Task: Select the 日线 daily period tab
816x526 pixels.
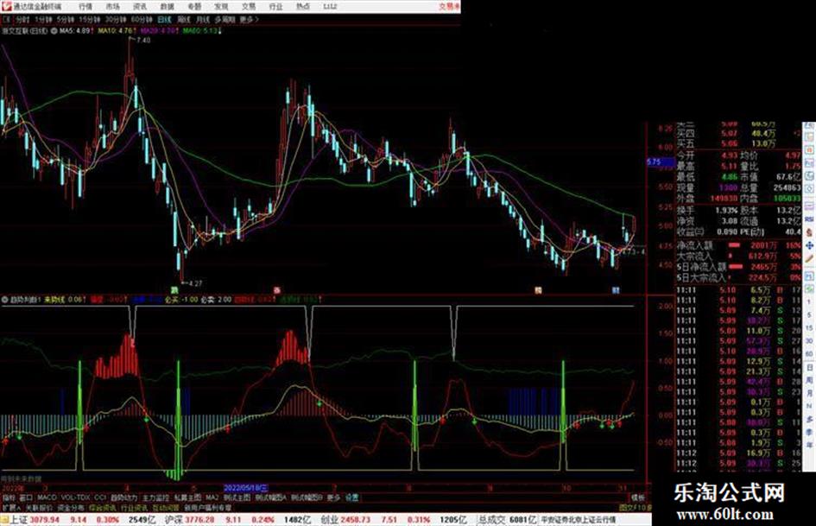Action: [x=164, y=20]
